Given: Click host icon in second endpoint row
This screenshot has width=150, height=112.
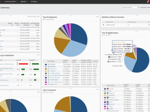Looking at the screenshot, I should pos(48,67).
